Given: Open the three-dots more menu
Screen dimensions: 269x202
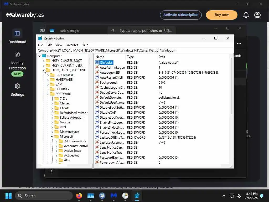Looking at the screenshot, I should [x=239, y=44].
